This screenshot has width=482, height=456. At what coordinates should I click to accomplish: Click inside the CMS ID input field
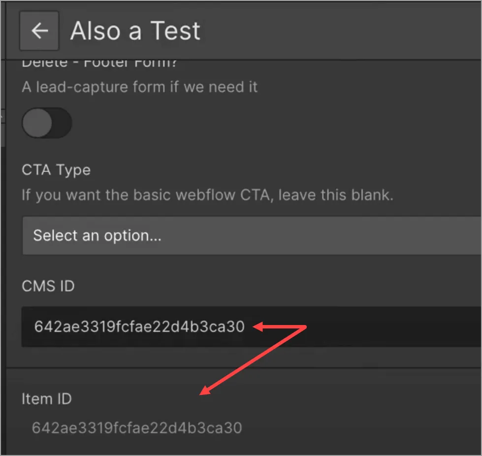[197, 326]
